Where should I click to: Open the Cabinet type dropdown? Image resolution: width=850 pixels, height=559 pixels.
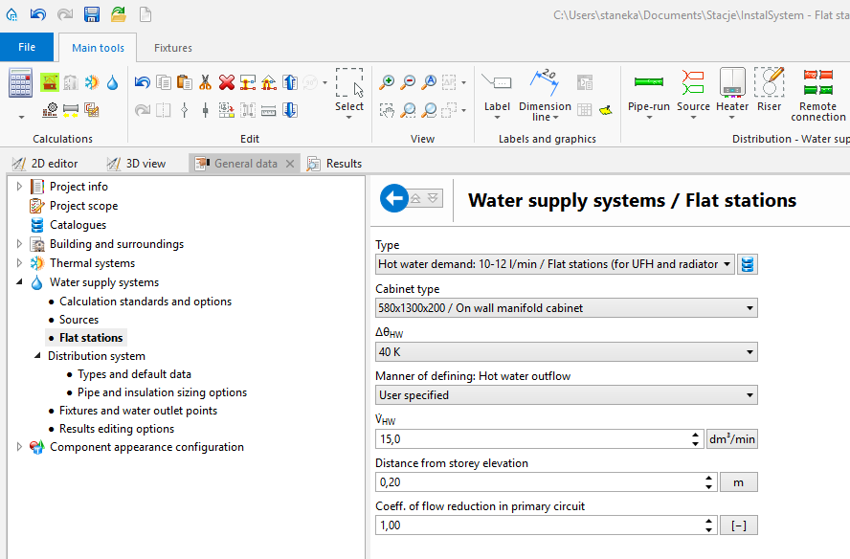click(x=566, y=308)
